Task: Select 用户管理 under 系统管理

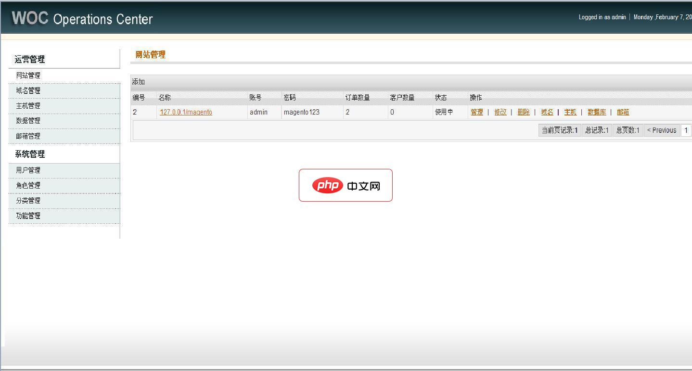Action: pos(28,170)
